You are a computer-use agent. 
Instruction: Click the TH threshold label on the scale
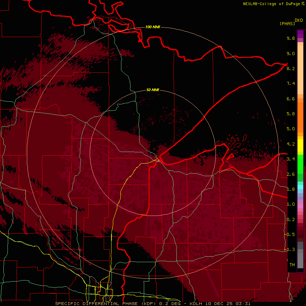292,265
